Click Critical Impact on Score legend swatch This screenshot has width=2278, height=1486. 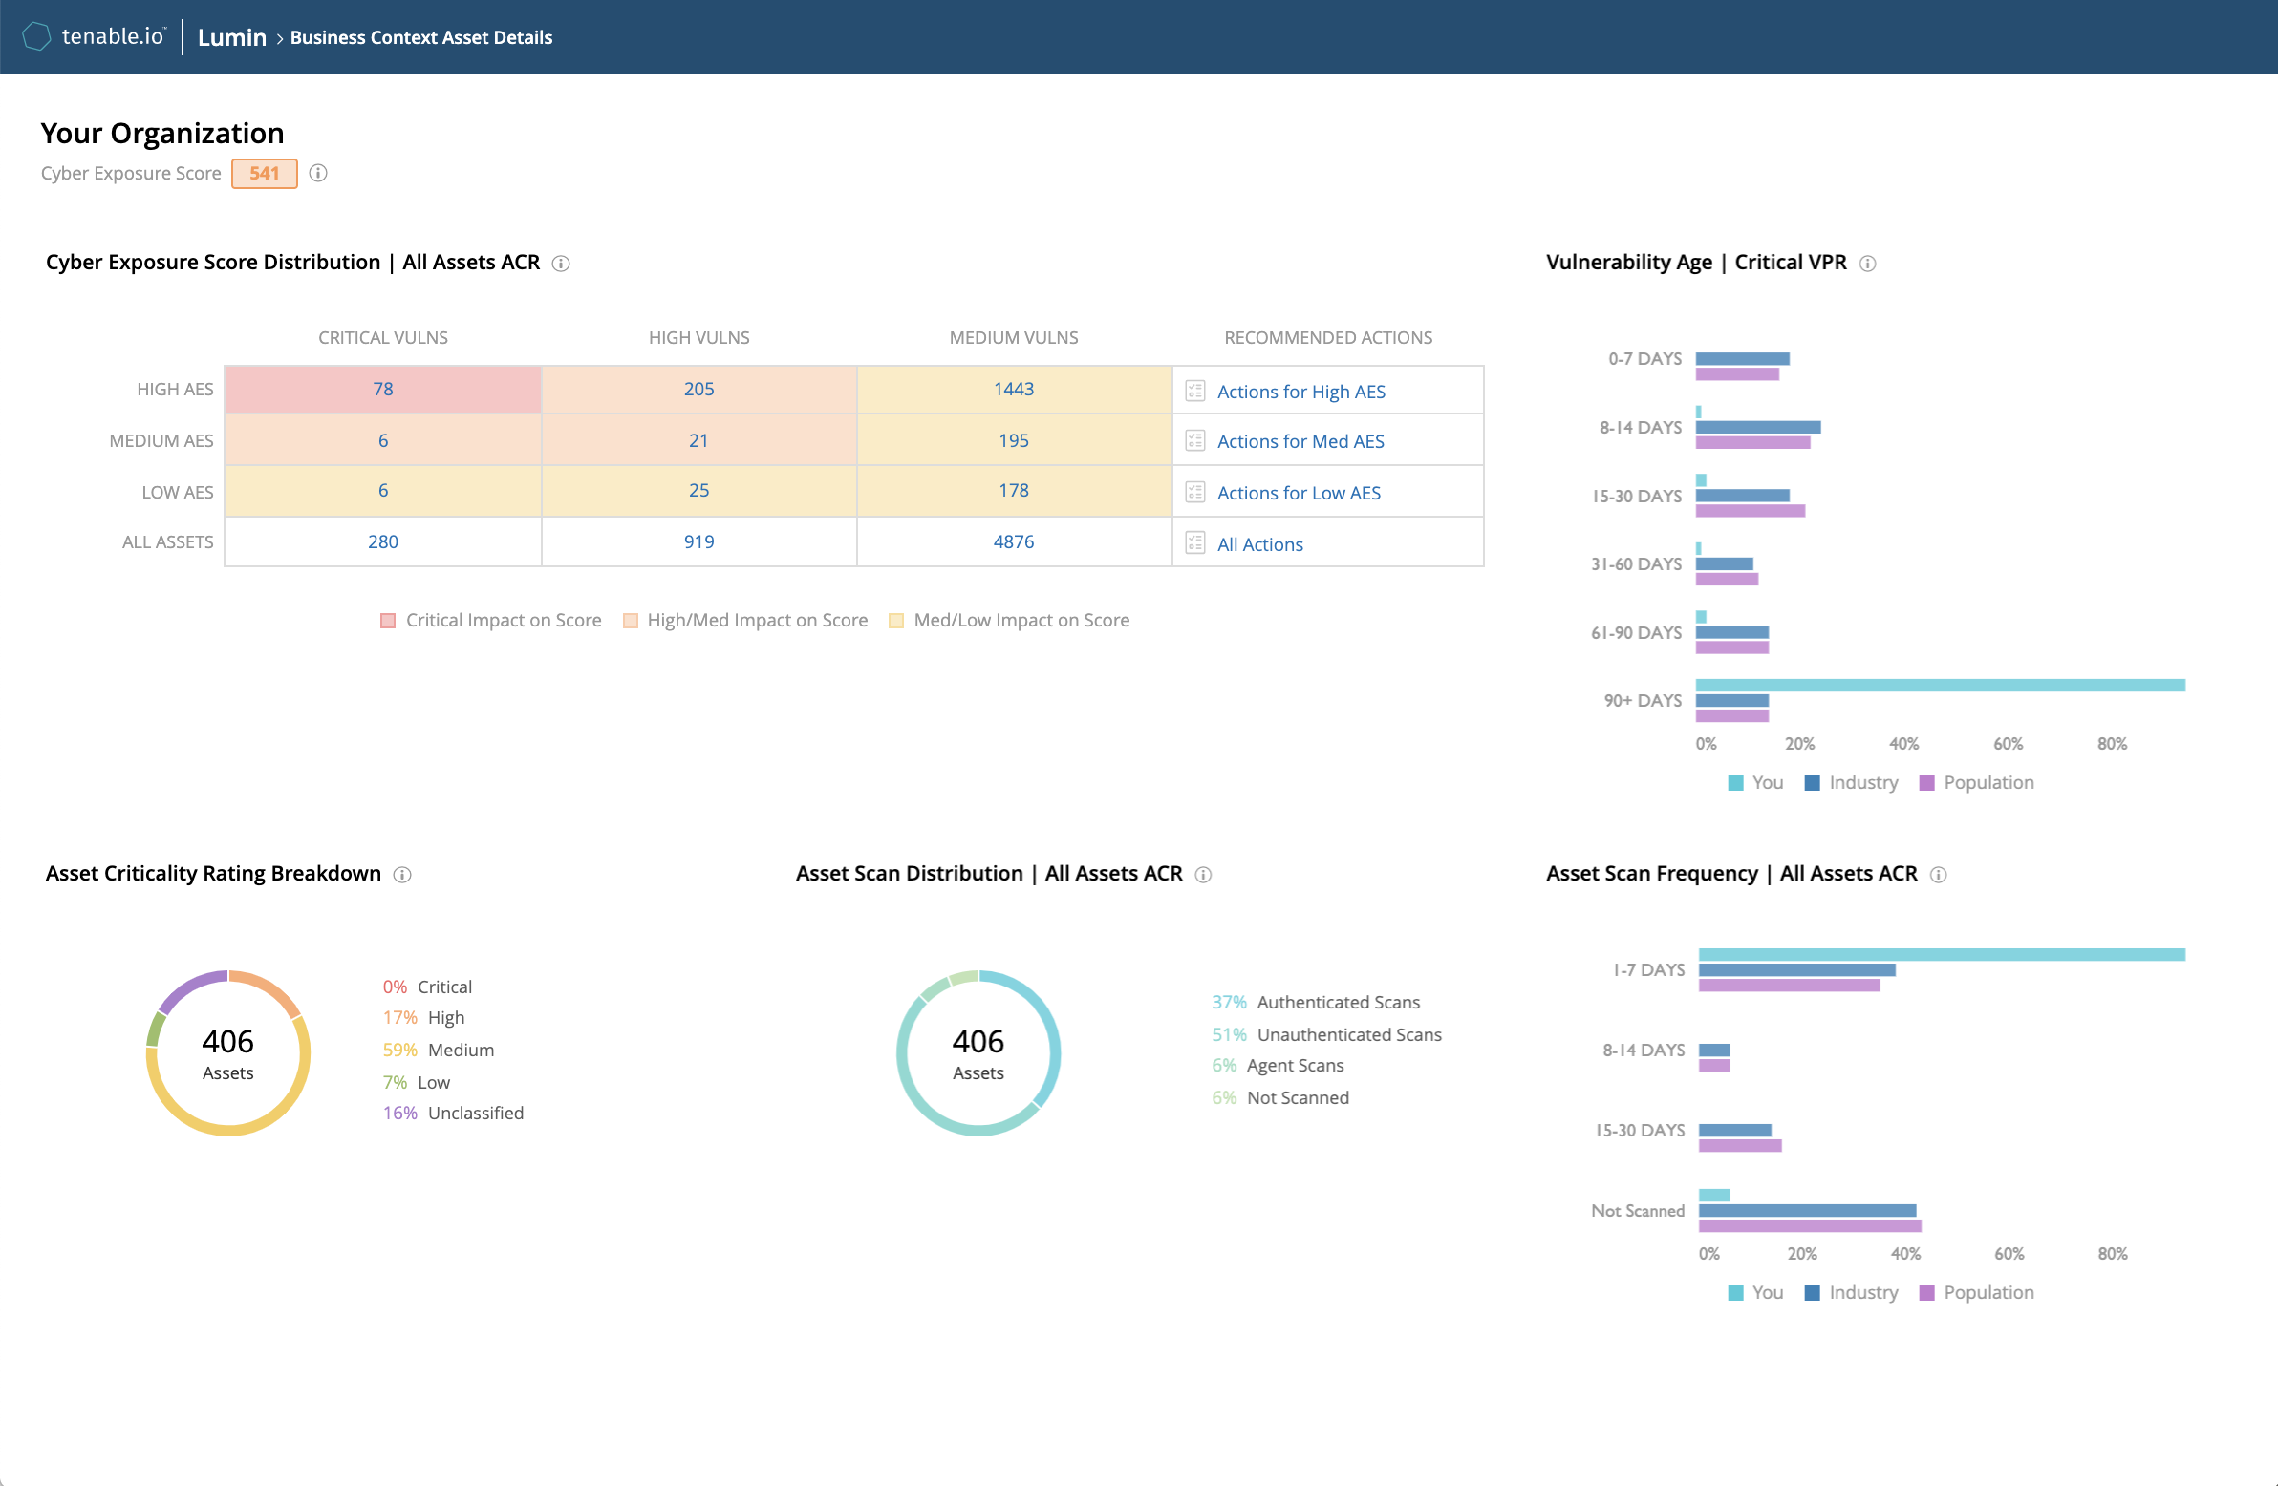tap(388, 621)
